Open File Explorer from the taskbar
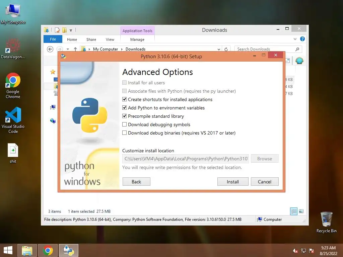This screenshot has width=343, height=257. point(27,250)
